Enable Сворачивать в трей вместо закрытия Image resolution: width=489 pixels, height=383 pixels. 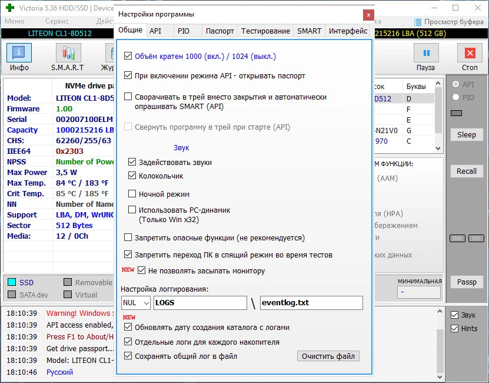(128, 96)
